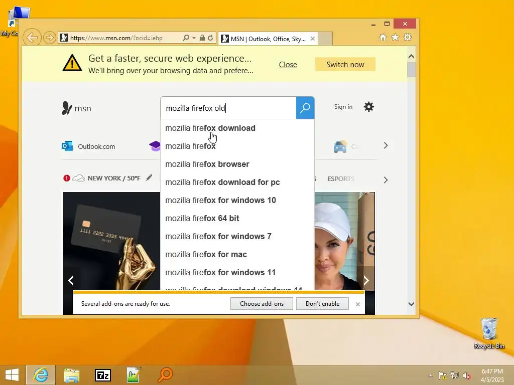
Task: Click the Close link in the yellow banner
Action: [x=288, y=65]
